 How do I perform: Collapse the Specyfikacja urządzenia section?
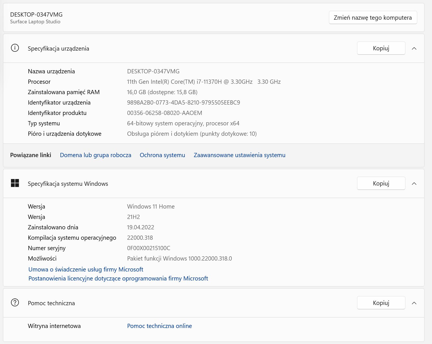(x=414, y=48)
